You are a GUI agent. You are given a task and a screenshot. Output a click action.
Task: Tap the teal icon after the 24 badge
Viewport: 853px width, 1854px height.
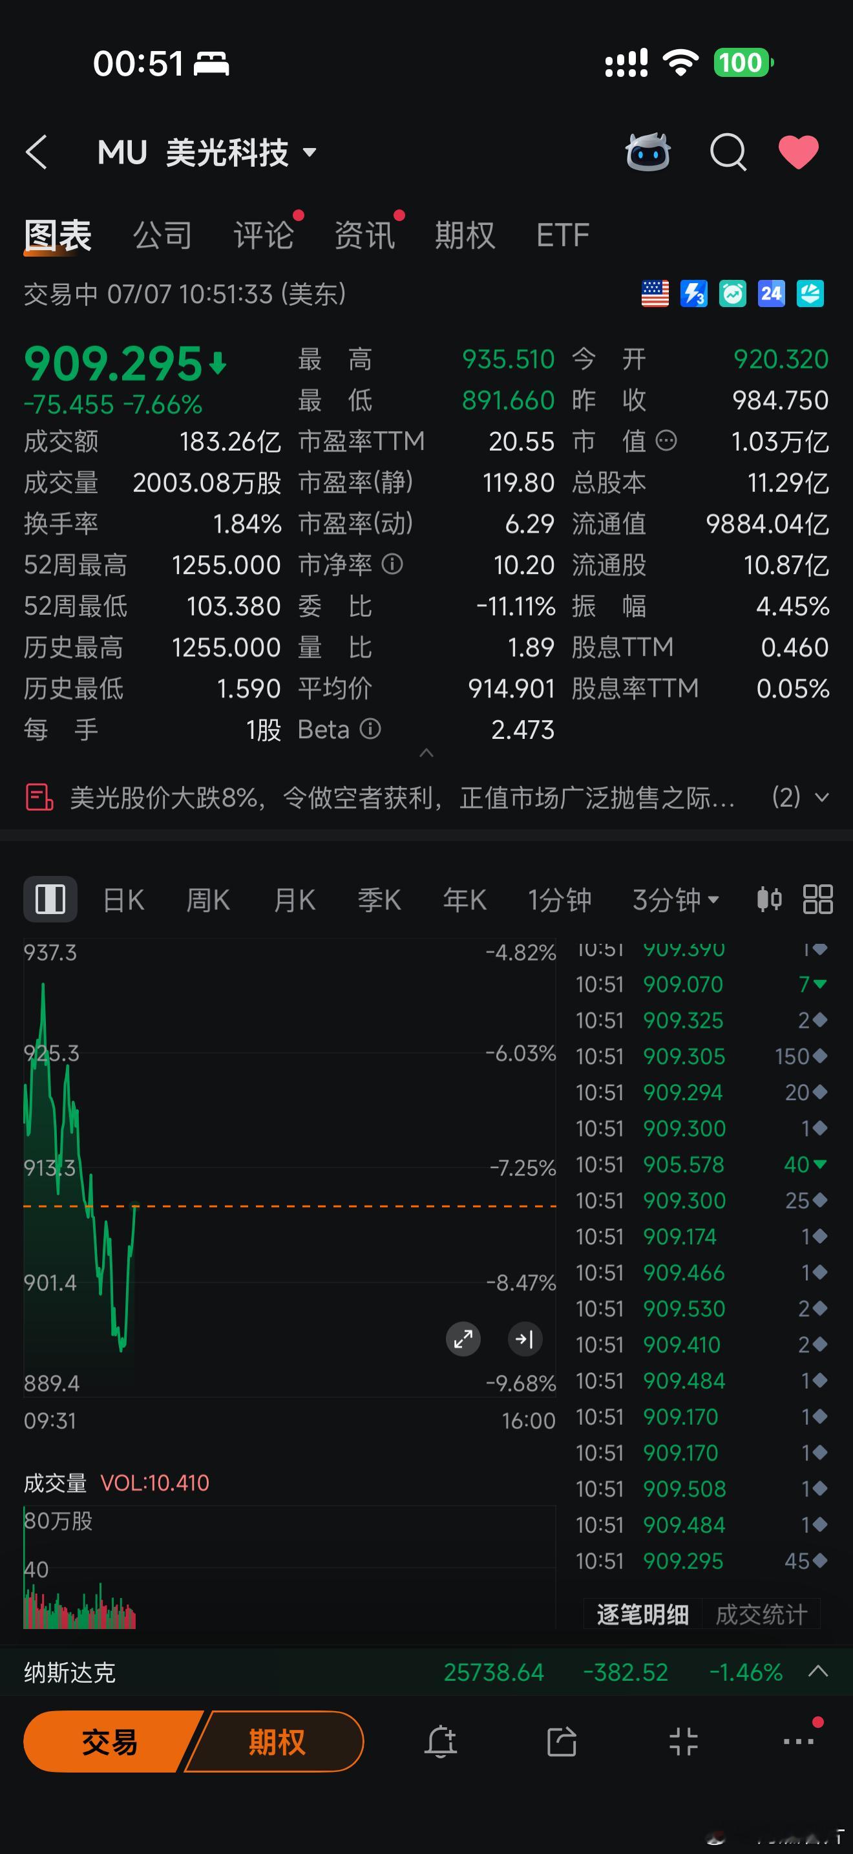click(x=810, y=293)
